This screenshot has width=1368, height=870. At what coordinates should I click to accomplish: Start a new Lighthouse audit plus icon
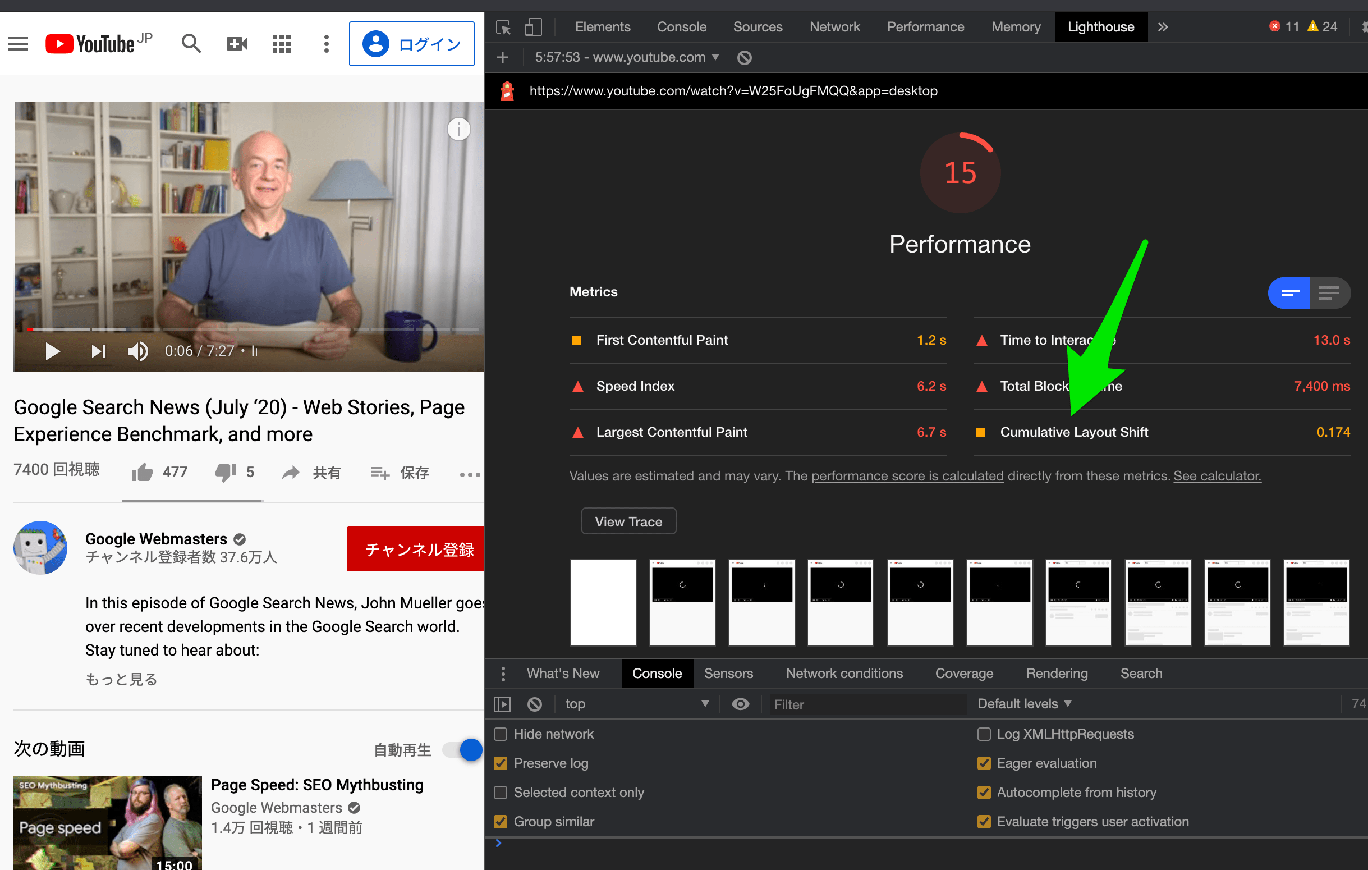click(503, 57)
